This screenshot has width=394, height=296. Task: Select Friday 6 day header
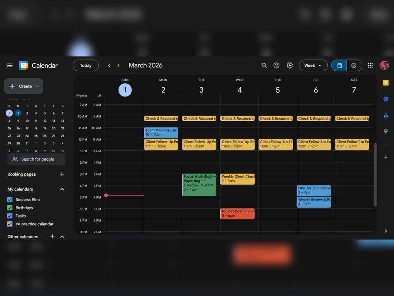coord(316,90)
